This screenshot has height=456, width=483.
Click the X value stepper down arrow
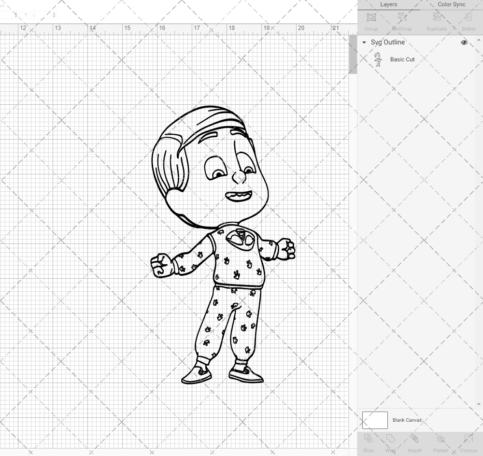tap(16, 16)
